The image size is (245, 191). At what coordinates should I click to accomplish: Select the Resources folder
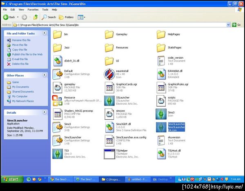pyautogui.click(x=109, y=48)
